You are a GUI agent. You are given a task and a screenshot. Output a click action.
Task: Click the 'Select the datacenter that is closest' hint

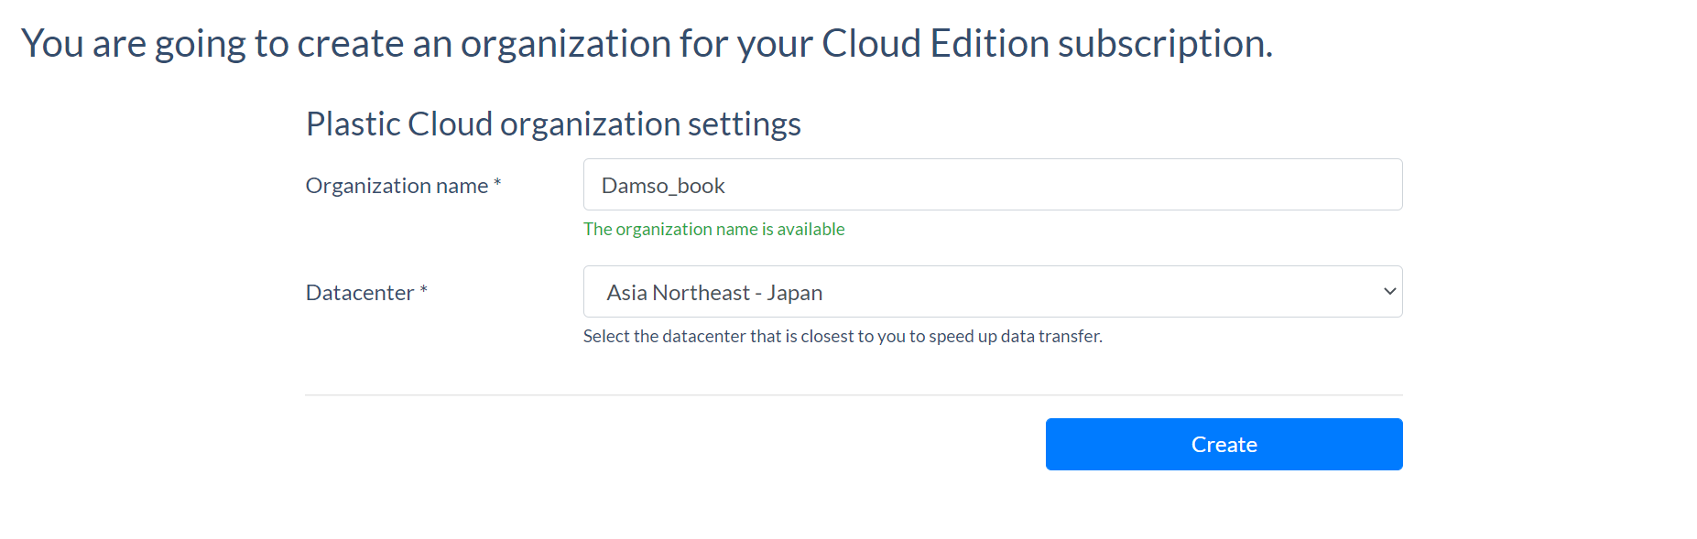[843, 336]
